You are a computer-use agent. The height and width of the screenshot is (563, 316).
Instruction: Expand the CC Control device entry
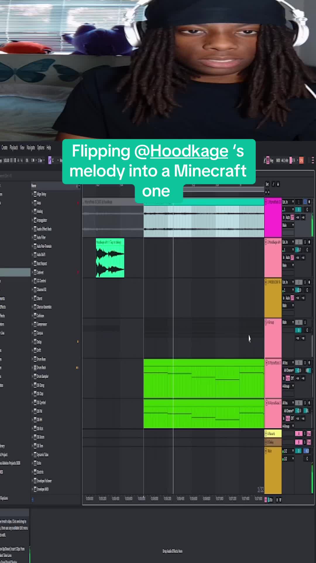point(32,281)
